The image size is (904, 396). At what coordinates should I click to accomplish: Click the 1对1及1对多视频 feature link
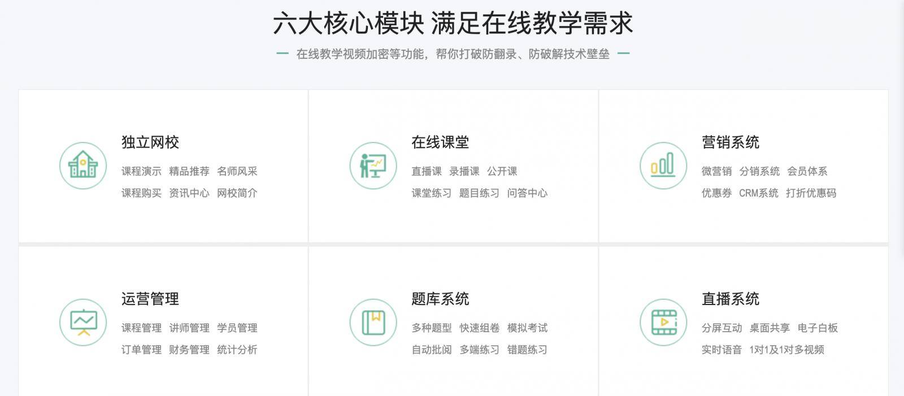click(x=786, y=350)
